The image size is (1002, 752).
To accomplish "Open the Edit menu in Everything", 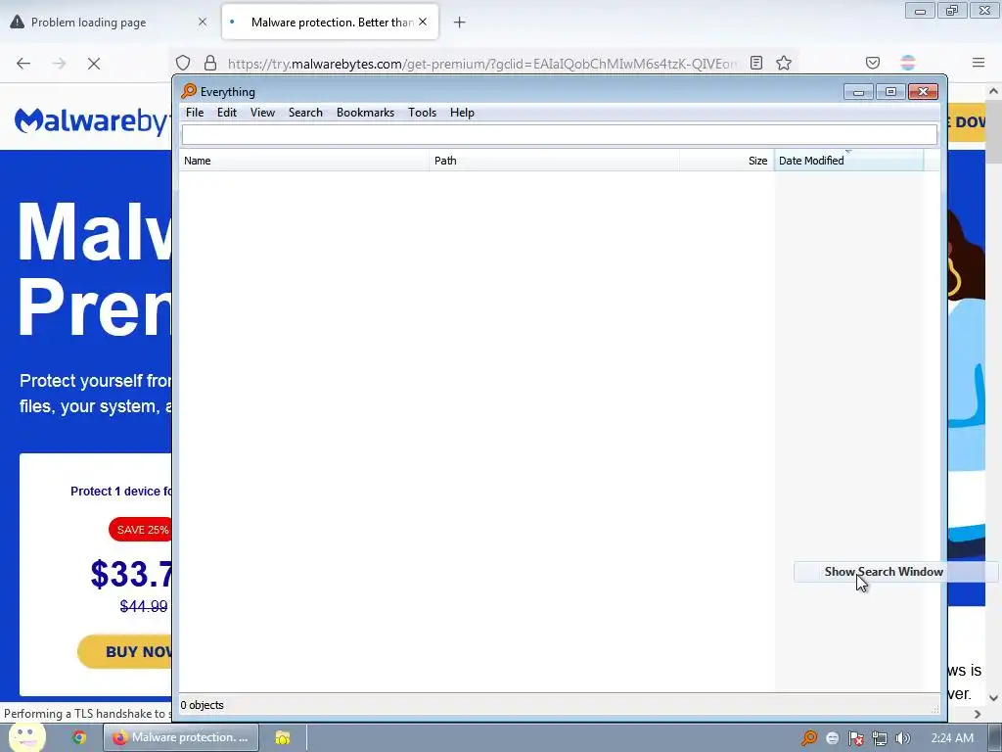I will tap(227, 113).
